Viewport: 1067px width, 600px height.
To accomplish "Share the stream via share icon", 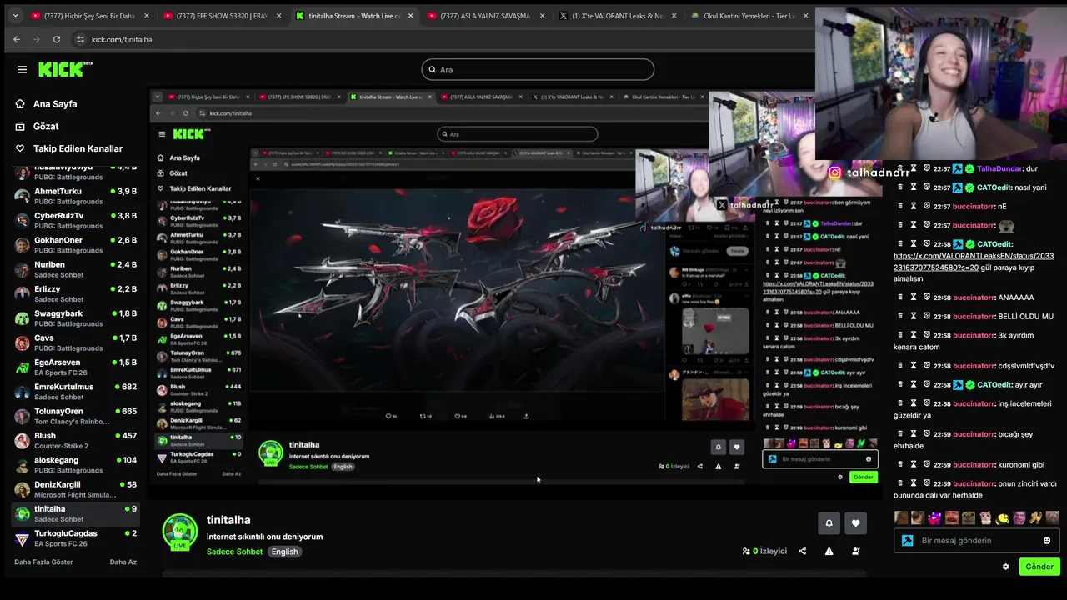I will [x=802, y=551].
